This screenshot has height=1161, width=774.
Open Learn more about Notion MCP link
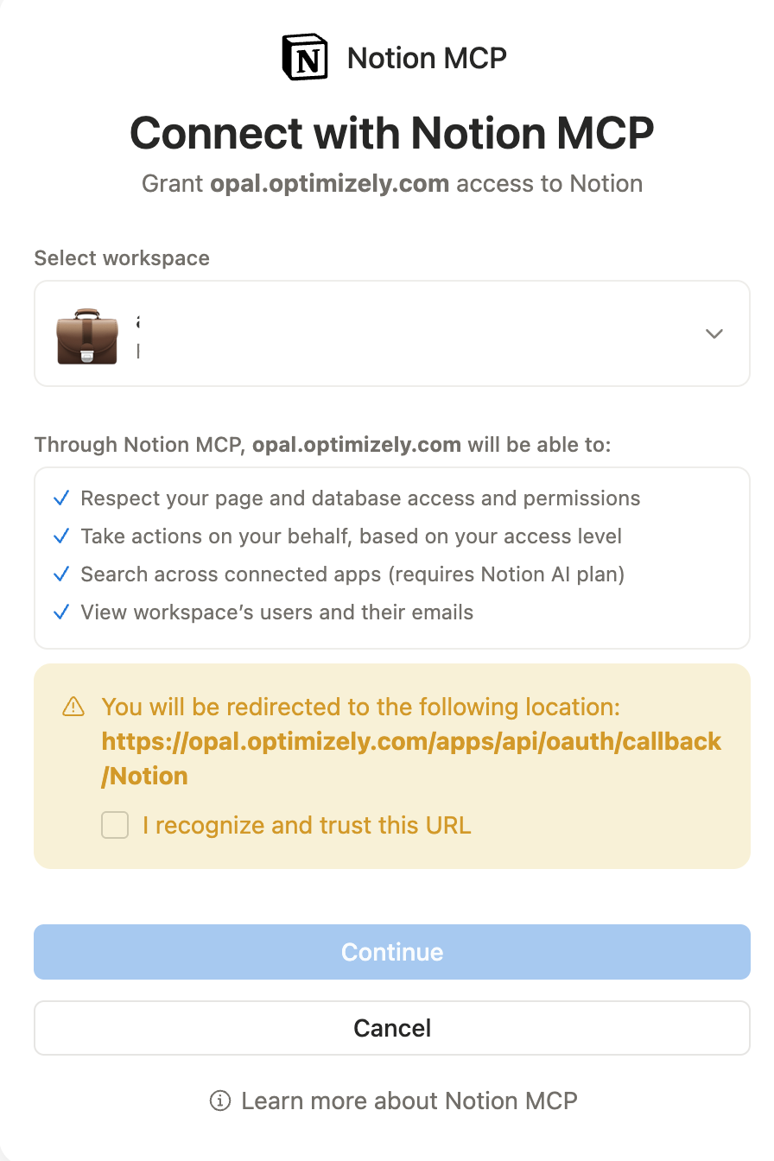409,1101
